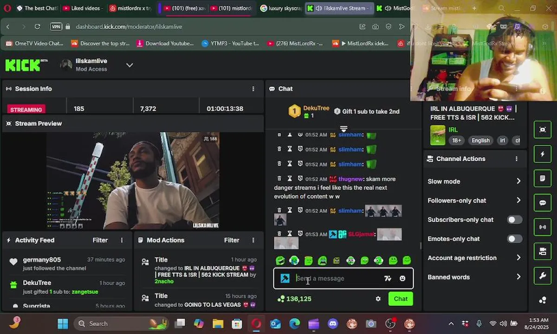Open the Session Info three-dot menu
This screenshot has height=334, width=557.
click(253, 89)
